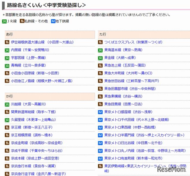Click the M icon beside 東京メトロ半蔵門線
The height and width of the screenshot is (176, 190).
[100, 135]
